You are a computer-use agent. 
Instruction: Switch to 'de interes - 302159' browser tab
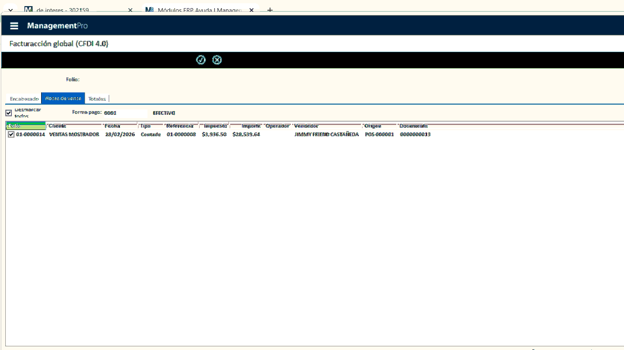tap(73, 10)
